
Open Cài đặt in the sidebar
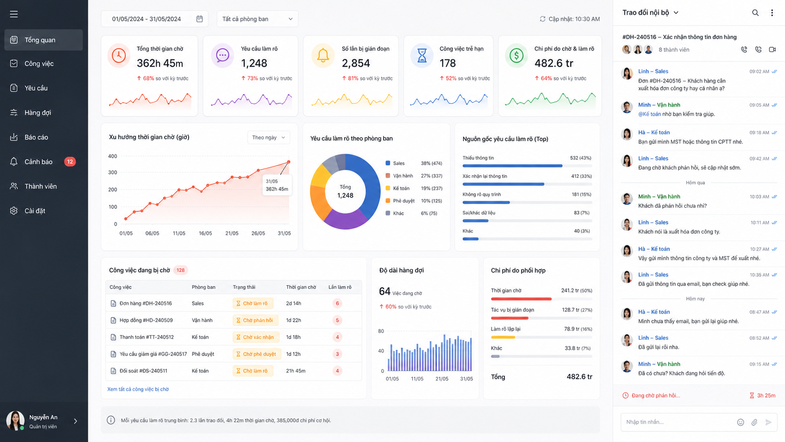pos(44,211)
